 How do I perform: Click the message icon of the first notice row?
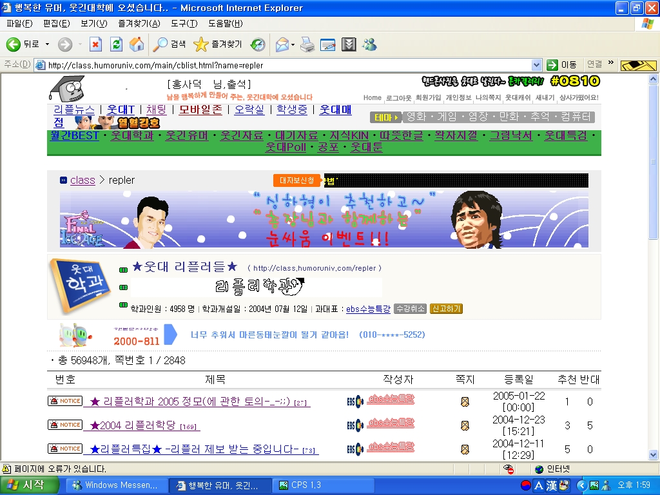465,402
